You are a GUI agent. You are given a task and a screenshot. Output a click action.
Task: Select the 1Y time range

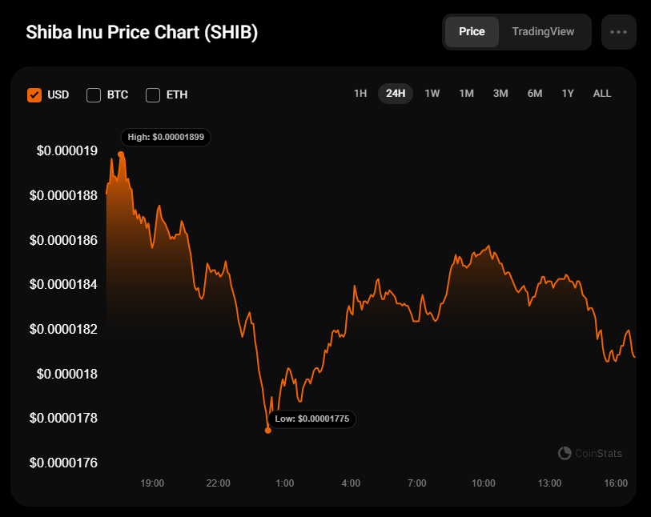point(568,94)
